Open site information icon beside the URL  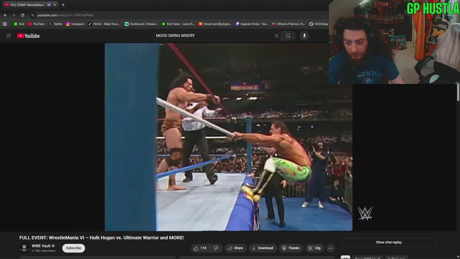pos(33,15)
